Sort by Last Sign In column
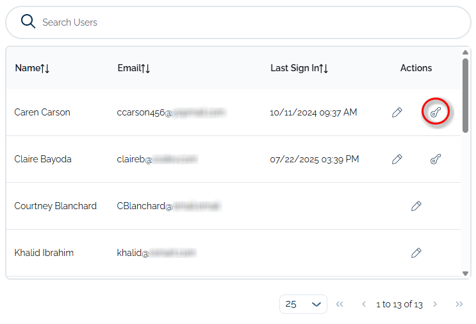This screenshot has width=476, height=324. point(299,68)
